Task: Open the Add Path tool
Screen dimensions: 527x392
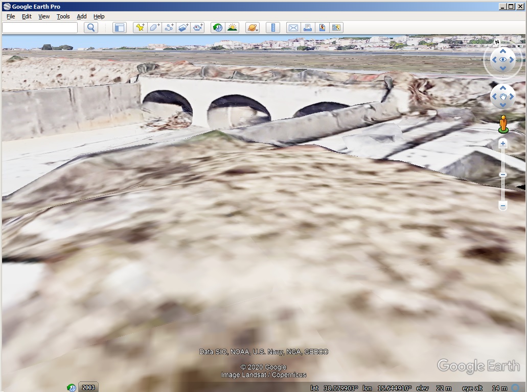Action: pyautogui.click(x=168, y=28)
